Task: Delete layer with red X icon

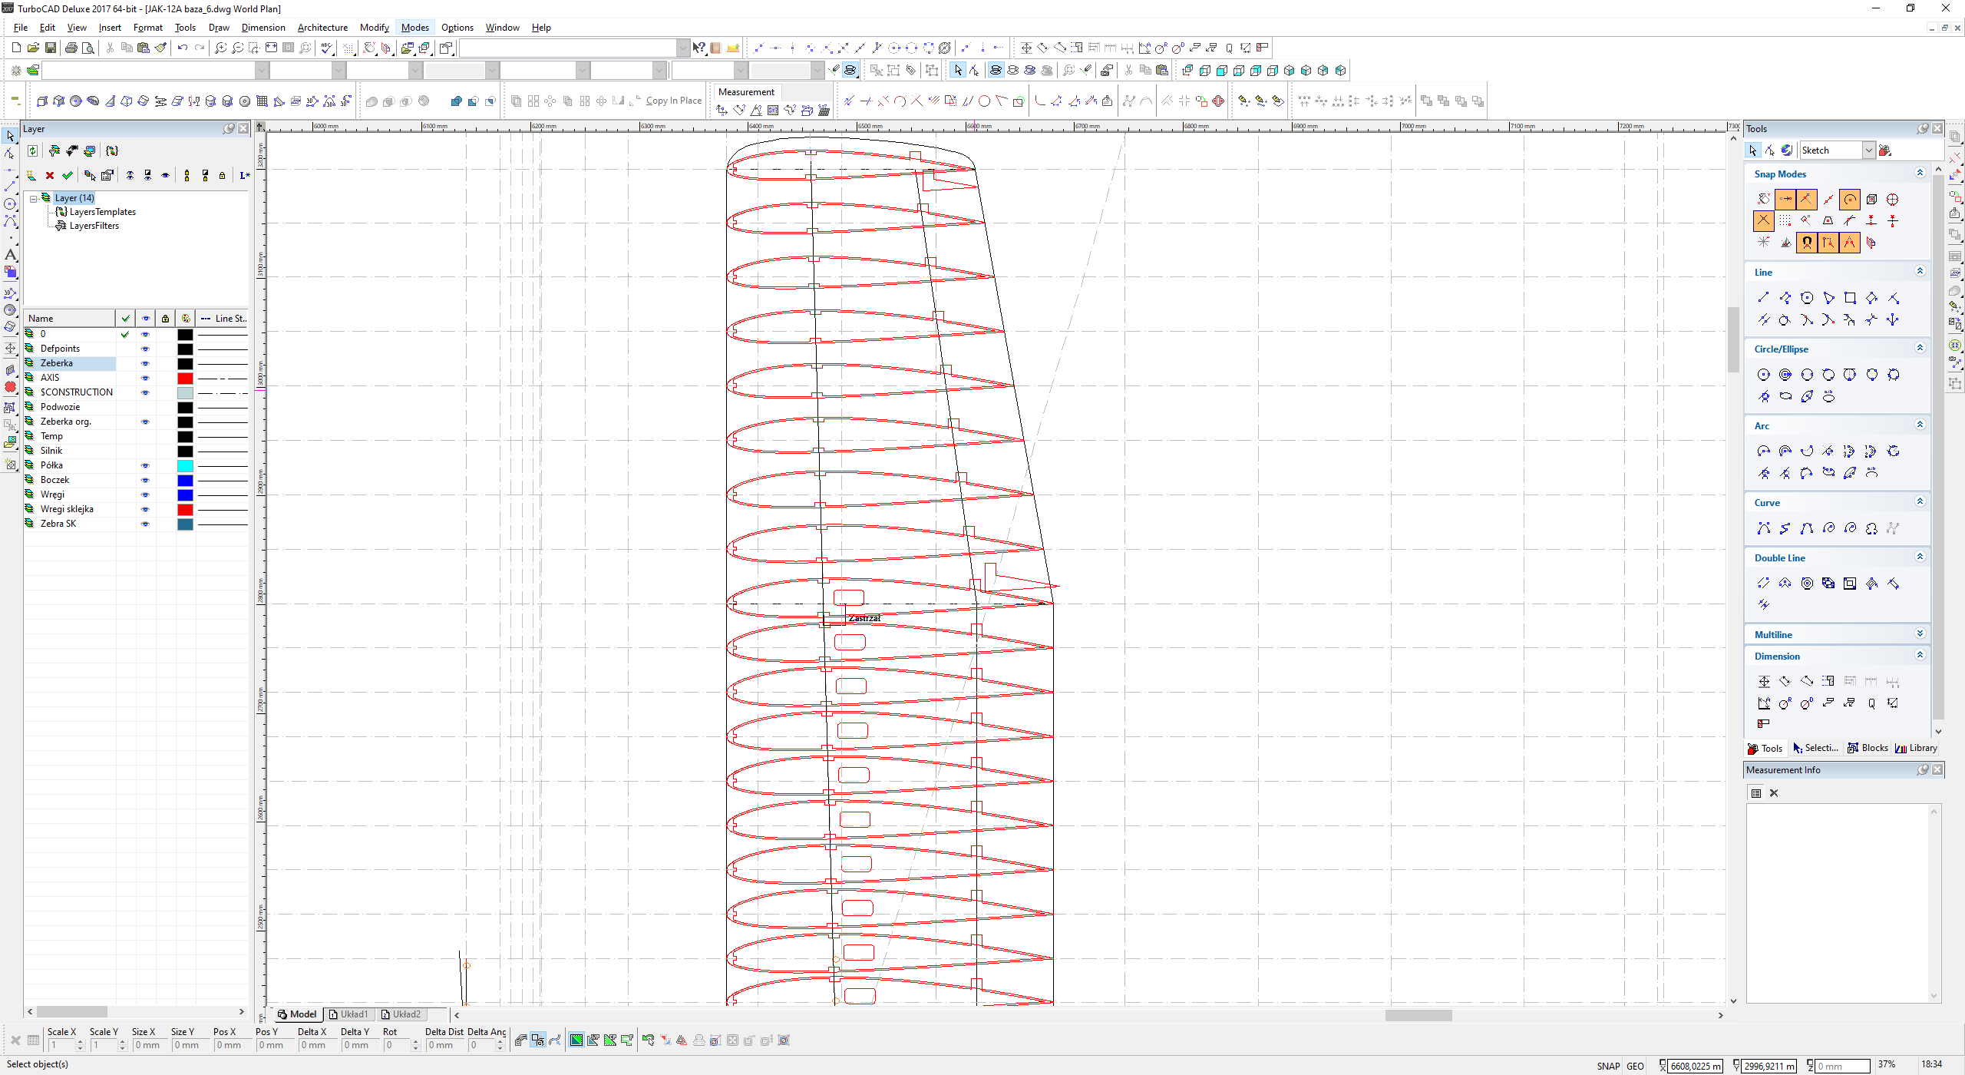Action: [50, 175]
